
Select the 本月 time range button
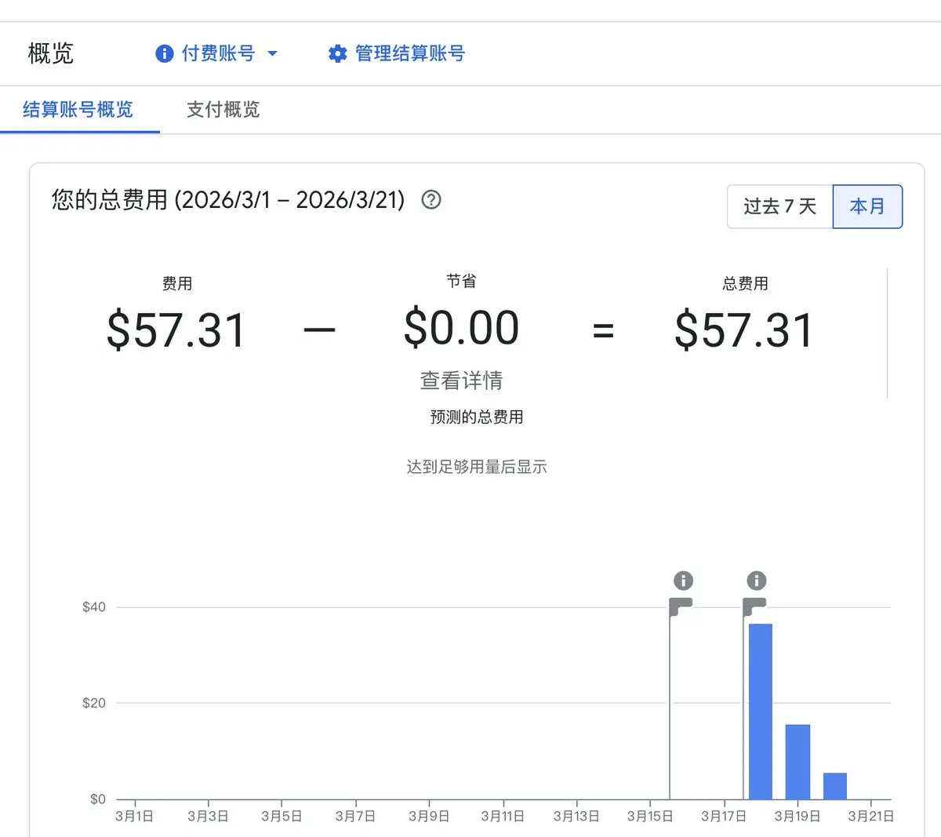[x=867, y=207]
